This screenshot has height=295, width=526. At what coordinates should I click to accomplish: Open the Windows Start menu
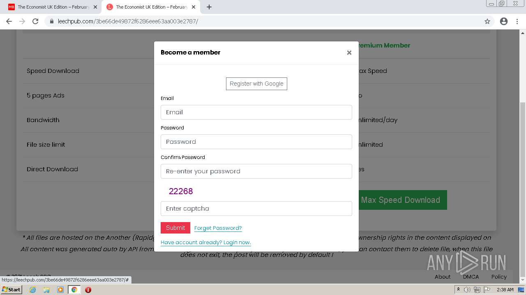pos(11,290)
